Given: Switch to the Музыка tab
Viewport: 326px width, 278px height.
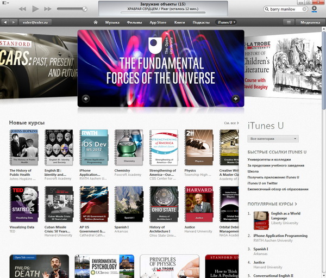Looking at the screenshot, I should pyautogui.click(x=112, y=22).
